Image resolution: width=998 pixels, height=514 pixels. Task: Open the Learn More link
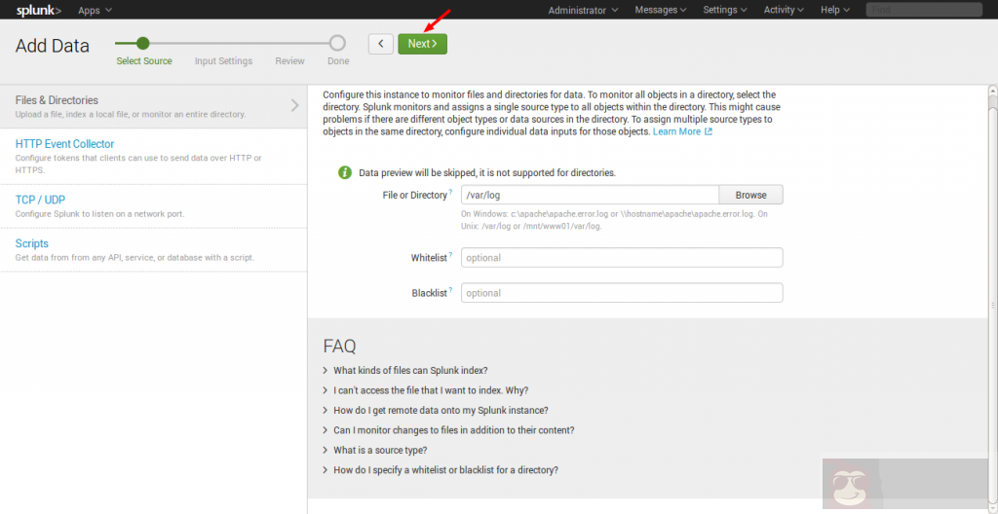tap(676, 131)
